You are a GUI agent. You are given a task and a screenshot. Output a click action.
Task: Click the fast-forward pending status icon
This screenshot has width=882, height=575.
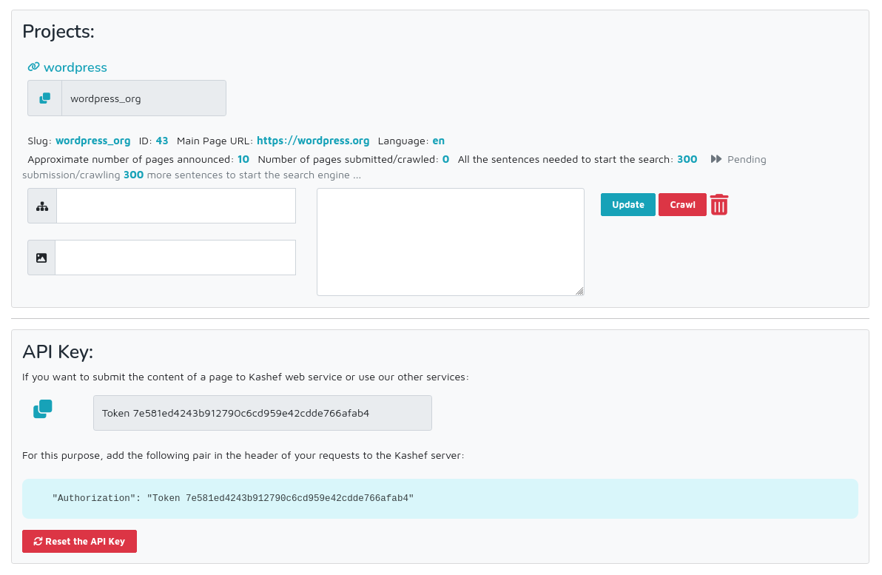tap(716, 159)
